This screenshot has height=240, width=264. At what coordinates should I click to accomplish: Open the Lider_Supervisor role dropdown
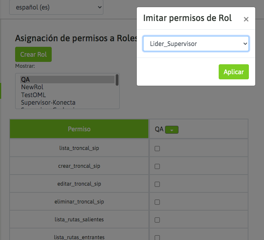click(196, 44)
